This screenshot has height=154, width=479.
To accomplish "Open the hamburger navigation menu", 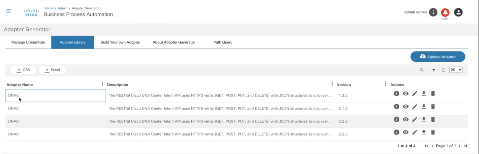I will pos(9,11).
